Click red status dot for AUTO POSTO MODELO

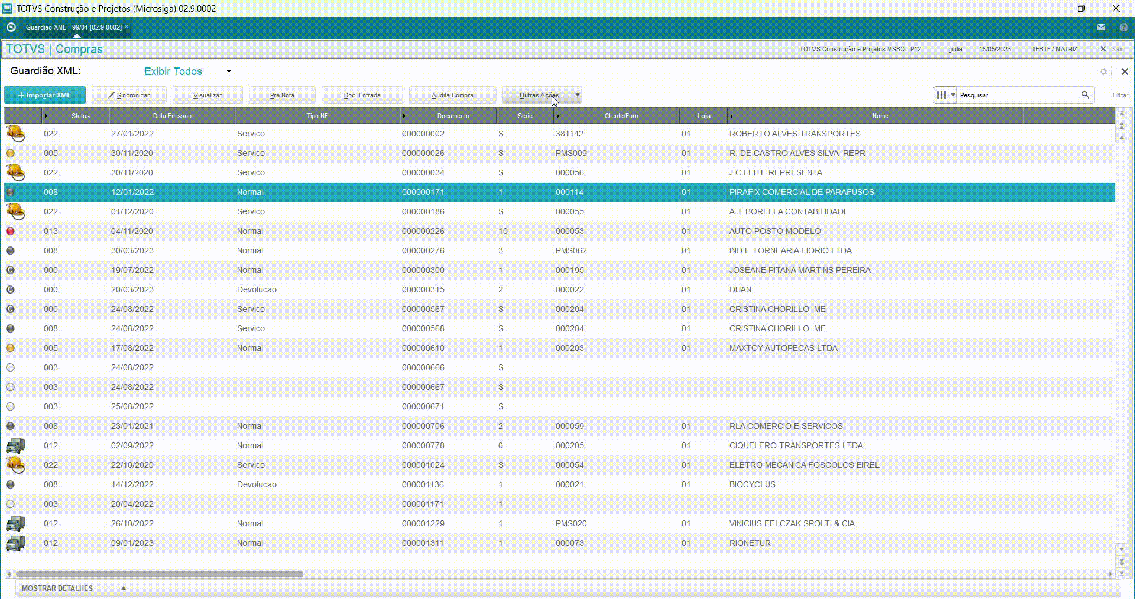coord(10,231)
